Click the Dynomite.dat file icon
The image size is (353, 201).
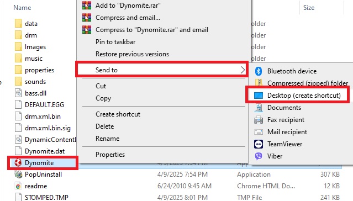pyautogui.click(x=18, y=151)
